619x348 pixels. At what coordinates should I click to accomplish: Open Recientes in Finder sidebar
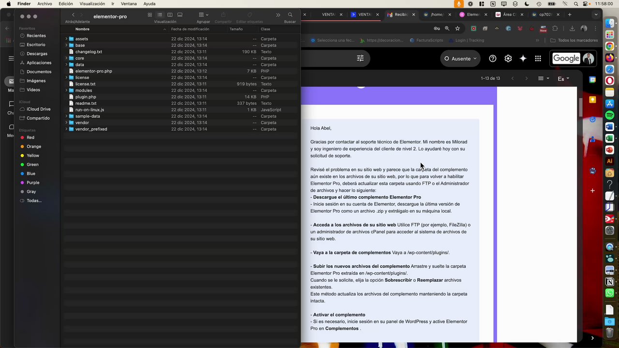click(x=36, y=36)
